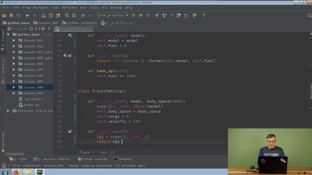
Task: Expand the lesson_004 folder
Action: pyautogui.click(x=14, y=64)
